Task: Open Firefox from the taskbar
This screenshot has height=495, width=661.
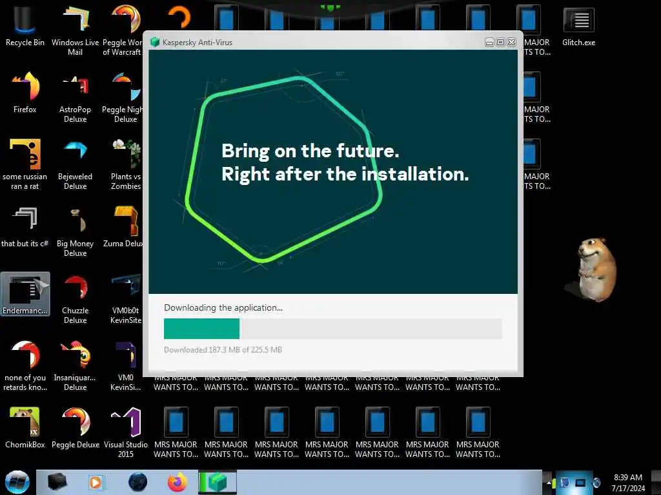Action: [x=178, y=482]
